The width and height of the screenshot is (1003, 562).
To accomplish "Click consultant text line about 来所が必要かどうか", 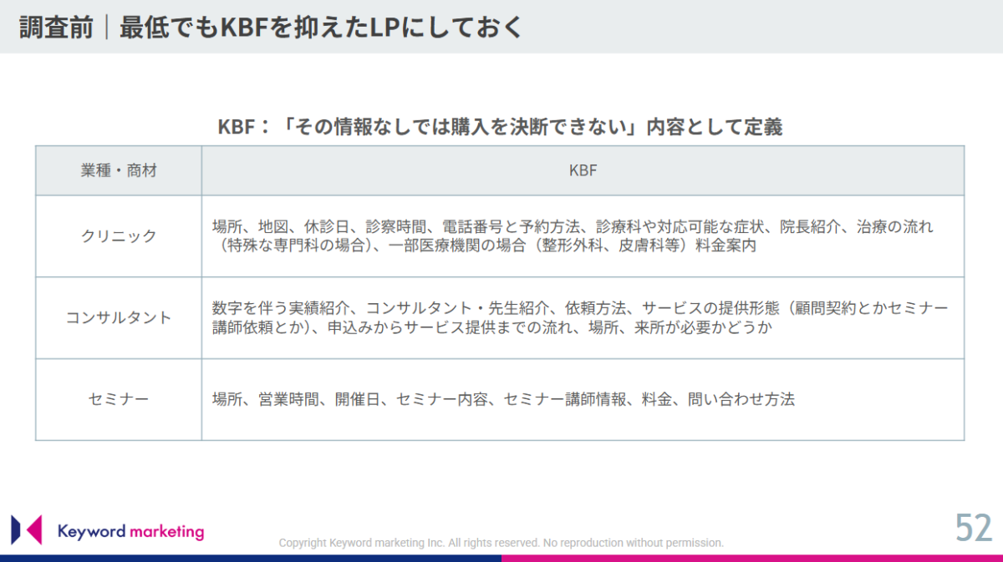I will coord(491,329).
